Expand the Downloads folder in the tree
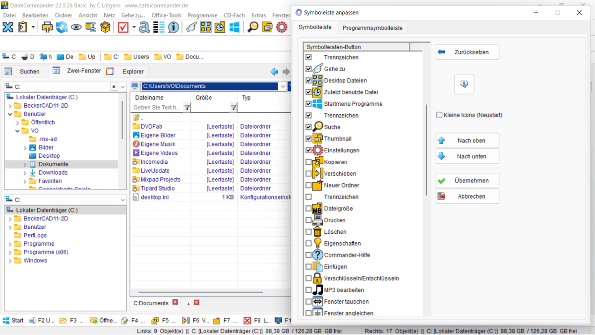Viewport: 595px width, 335px height. (25, 173)
